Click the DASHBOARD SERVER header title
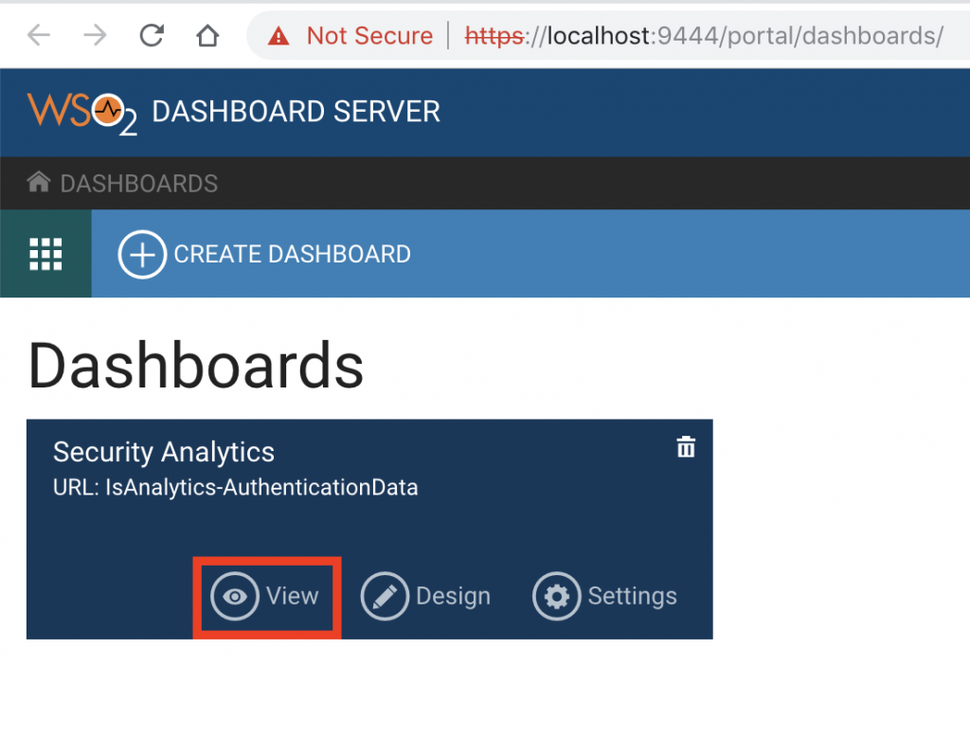 click(296, 112)
